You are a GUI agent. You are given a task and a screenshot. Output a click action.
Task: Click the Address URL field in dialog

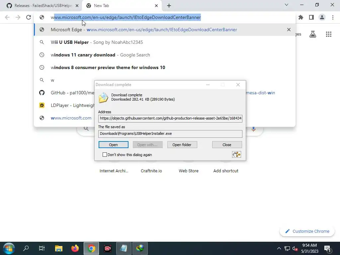pyautogui.click(x=170, y=119)
